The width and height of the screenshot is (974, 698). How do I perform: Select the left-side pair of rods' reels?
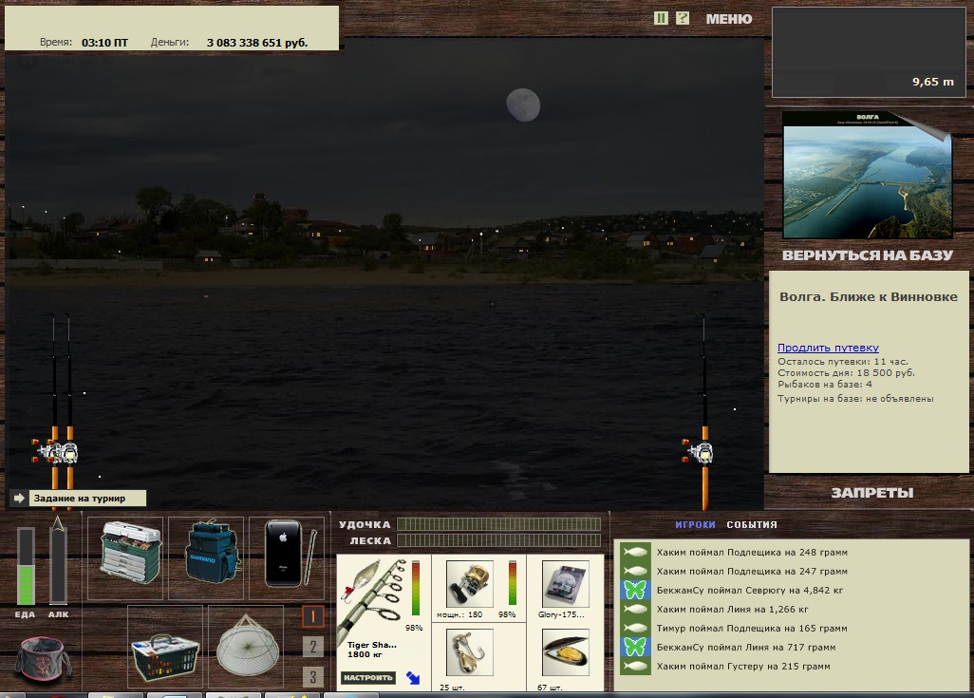pyautogui.click(x=55, y=452)
